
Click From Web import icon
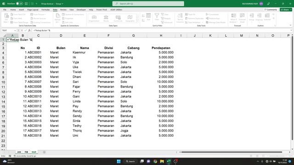tap(11, 18)
